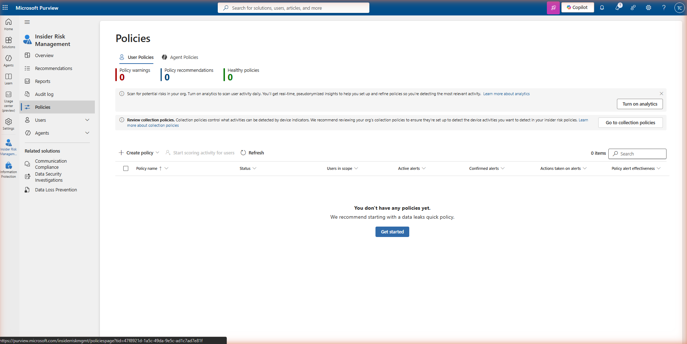Open the Learn section icon
Image resolution: width=687 pixels, height=344 pixels.
click(8, 79)
